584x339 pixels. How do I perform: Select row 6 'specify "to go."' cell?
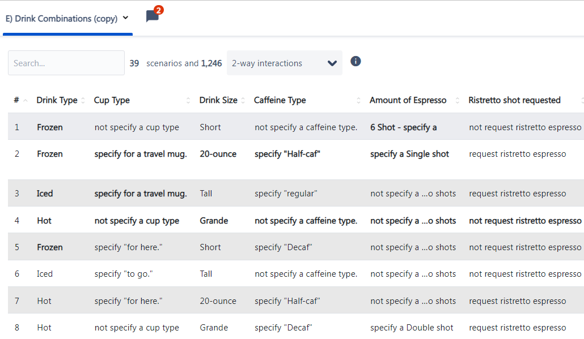pyautogui.click(x=124, y=274)
